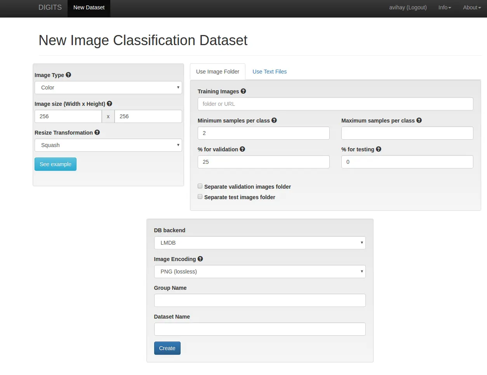This screenshot has height=375, width=487.
Task: Click the See example button
Action: [56, 164]
